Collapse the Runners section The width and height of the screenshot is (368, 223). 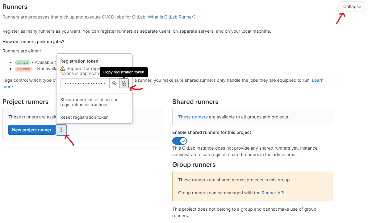pos(352,6)
